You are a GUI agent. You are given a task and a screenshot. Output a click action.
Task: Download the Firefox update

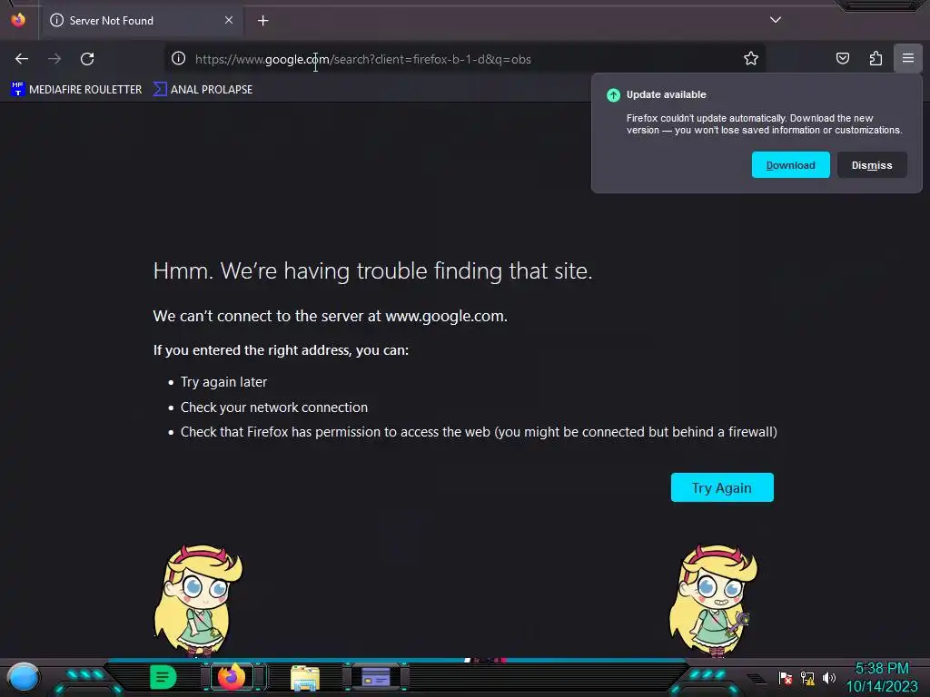(791, 165)
